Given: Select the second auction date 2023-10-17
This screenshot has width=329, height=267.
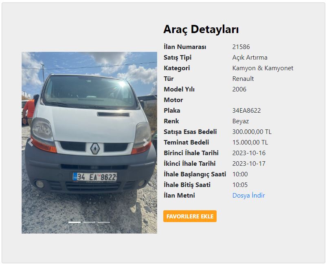Looking at the screenshot, I should coord(249,163).
